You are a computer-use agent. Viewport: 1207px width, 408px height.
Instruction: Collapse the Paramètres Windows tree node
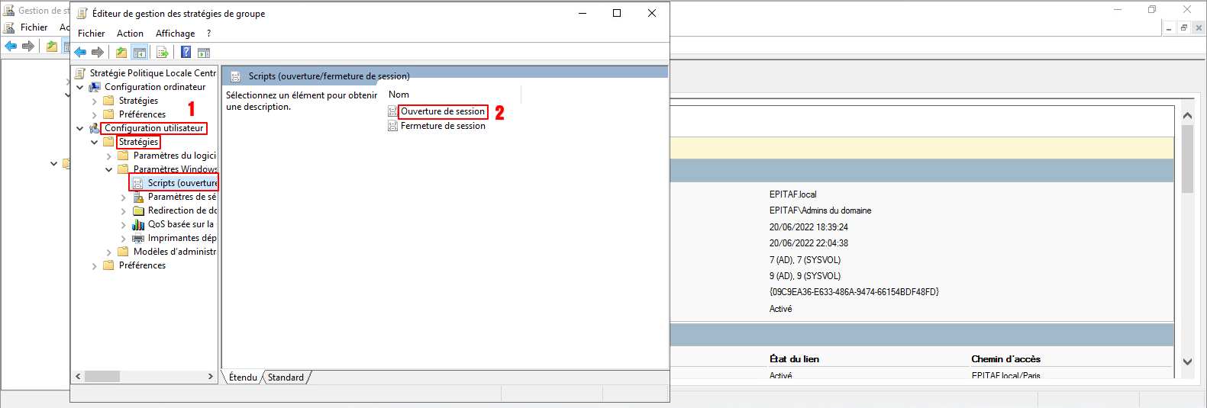(x=109, y=169)
